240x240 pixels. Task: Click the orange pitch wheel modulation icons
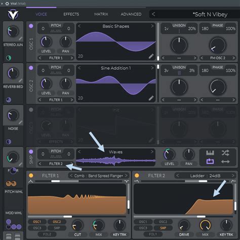click(11, 183)
